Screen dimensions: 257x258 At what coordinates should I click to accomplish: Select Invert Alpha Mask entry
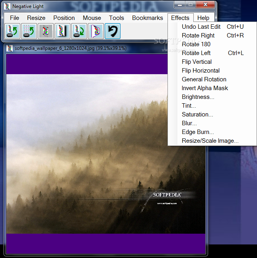pos(212,88)
